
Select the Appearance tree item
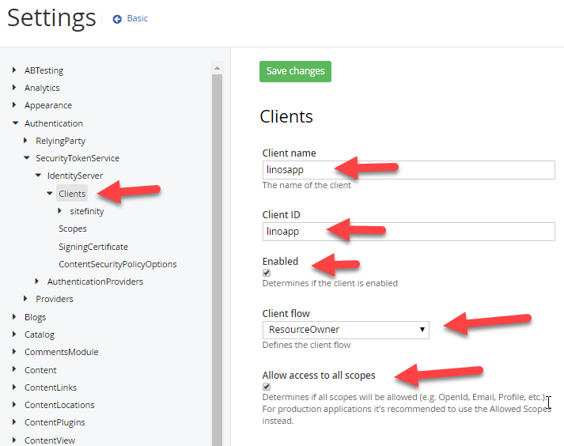48,105
